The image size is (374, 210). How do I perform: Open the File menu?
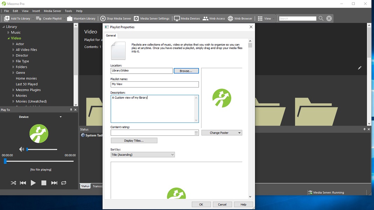click(x=6, y=11)
